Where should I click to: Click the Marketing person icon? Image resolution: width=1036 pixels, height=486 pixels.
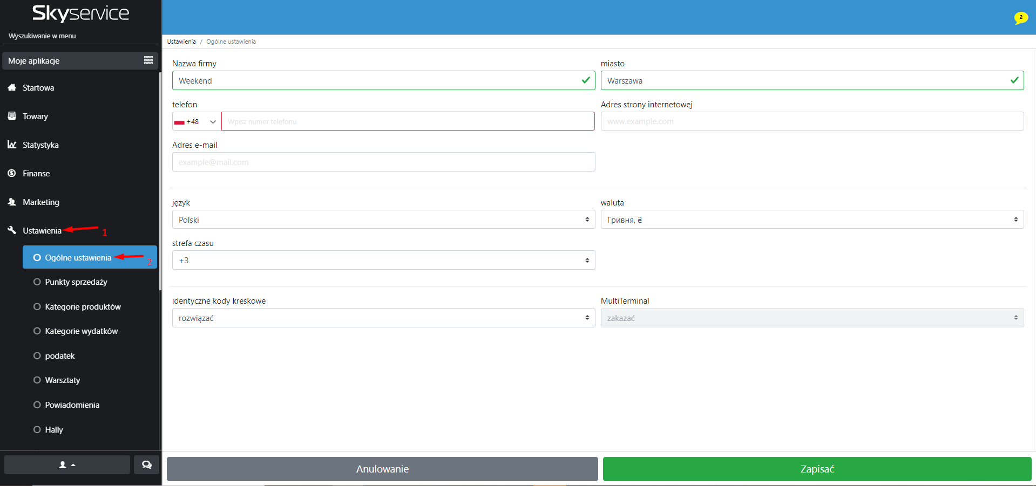pyautogui.click(x=12, y=202)
